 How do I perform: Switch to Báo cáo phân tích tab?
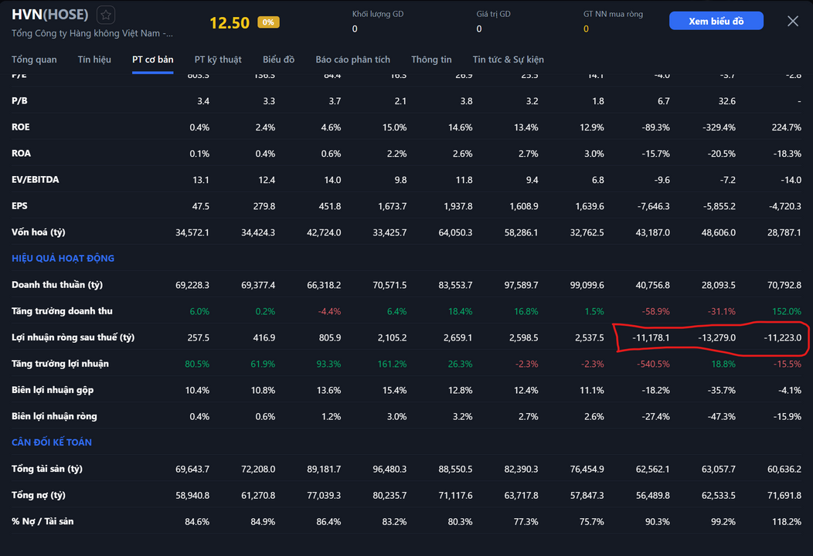point(352,59)
